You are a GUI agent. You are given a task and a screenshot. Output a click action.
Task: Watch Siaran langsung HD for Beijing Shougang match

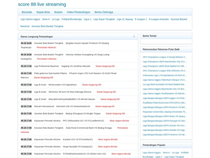pyautogui.click(x=115, y=114)
